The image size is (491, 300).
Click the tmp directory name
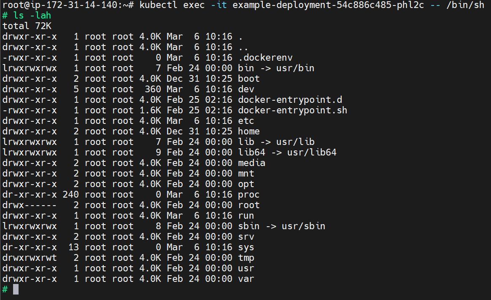tap(246, 258)
